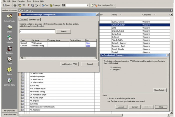Screen dimensions: 175x117
Task: Click Cancel in Confirm Contact Changes dialog
Action: pos(134,107)
